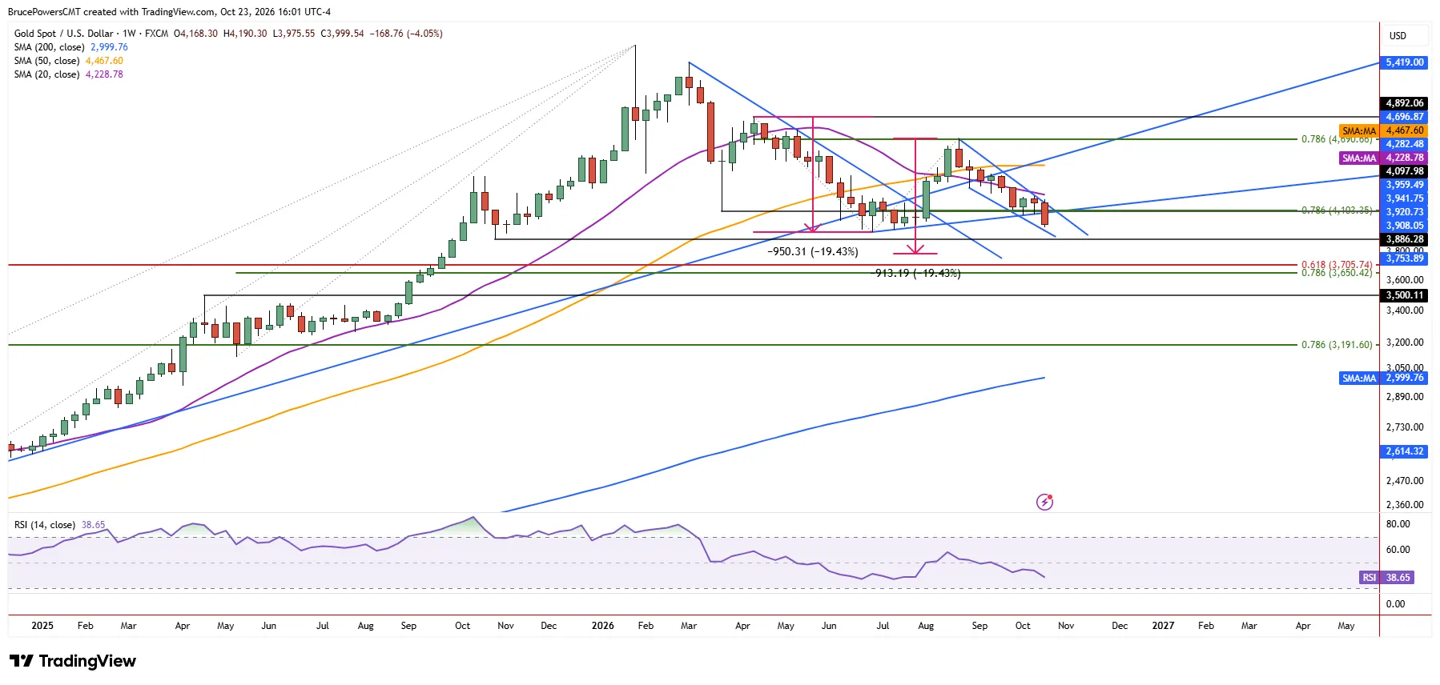This screenshot has width=1440, height=685.
Task: Click the orange SMA:MA 4,467.60 label
Action: [x=1383, y=130]
